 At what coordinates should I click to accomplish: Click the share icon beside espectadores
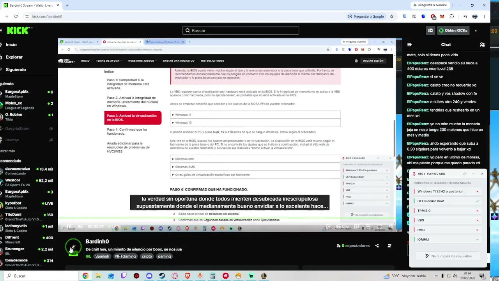(377, 246)
